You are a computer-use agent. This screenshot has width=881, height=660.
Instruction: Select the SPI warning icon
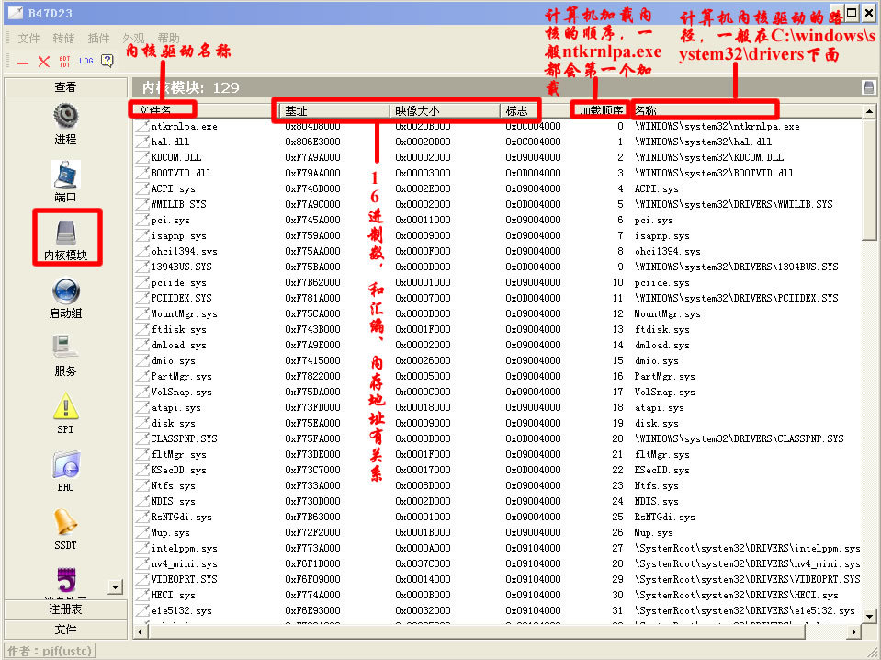pyautogui.click(x=65, y=406)
